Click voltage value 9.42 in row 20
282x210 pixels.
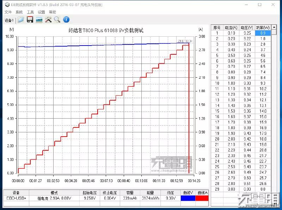[x=247, y=139]
